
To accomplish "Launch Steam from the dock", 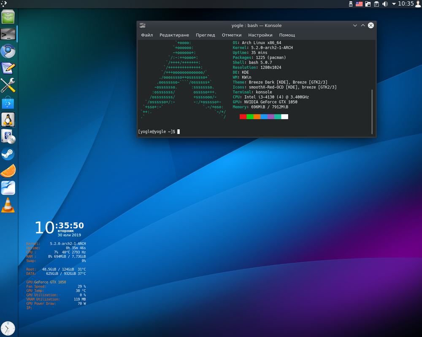I will (x=8, y=154).
